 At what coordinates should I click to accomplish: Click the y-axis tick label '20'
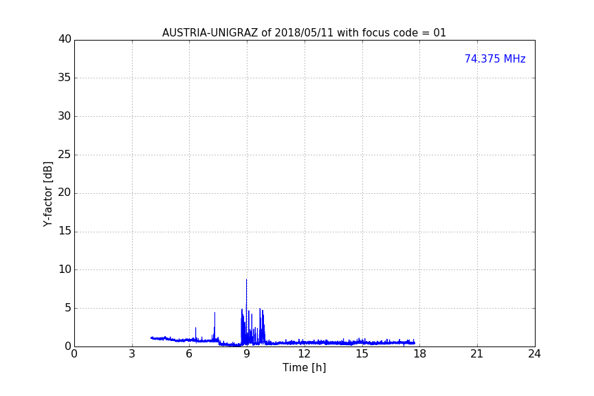(x=65, y=192)
